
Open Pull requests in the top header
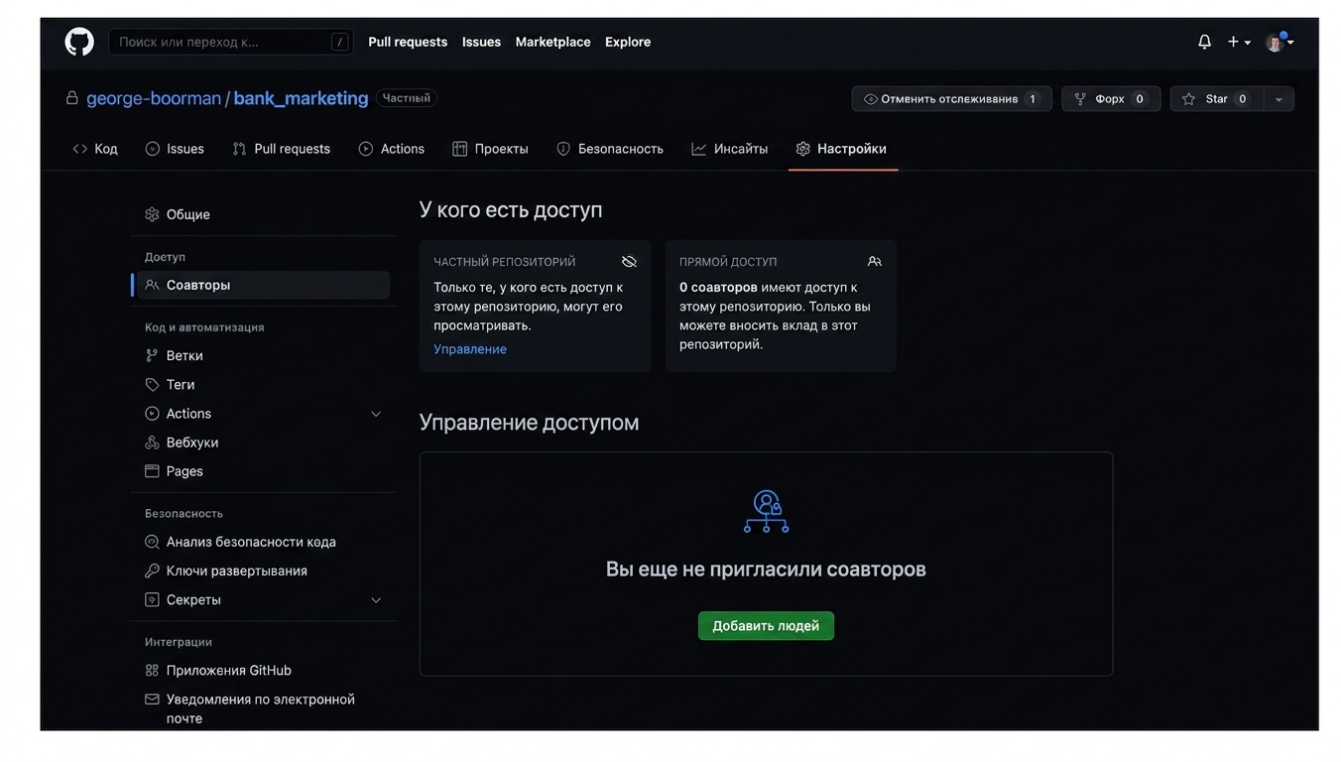(x=408, y=42)
